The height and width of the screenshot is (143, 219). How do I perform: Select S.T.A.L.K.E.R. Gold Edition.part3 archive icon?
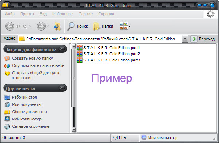(79, 60)
